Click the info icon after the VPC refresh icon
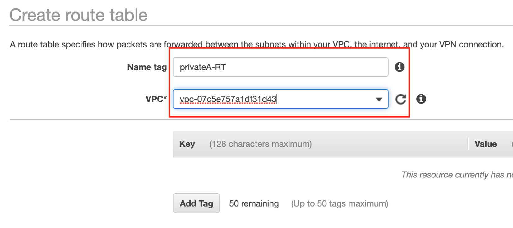 click(421, 99)
